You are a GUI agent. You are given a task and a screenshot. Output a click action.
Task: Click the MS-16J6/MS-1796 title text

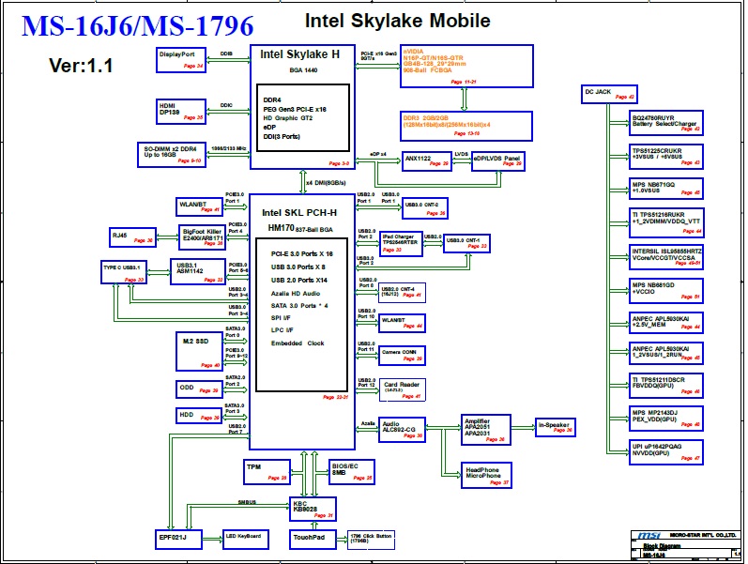[137, 26]
